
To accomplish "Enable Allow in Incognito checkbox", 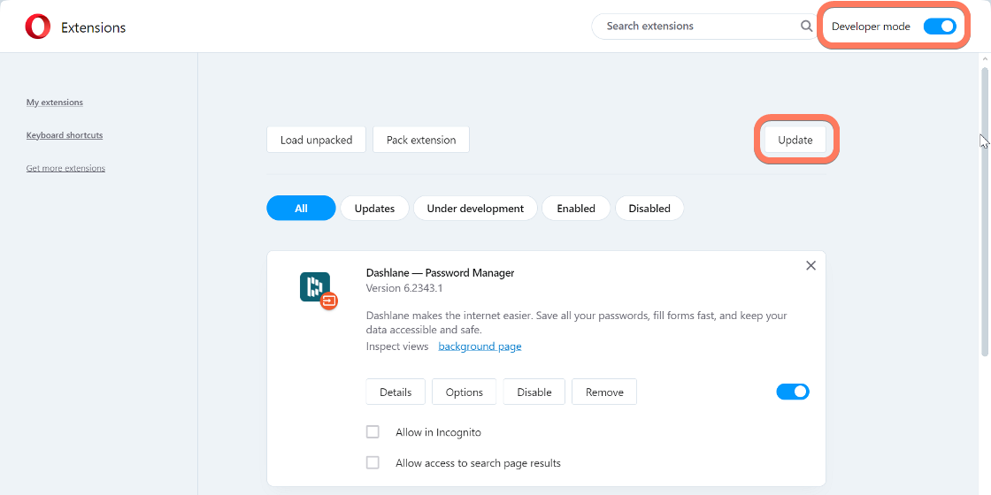I will click(373, 432).
